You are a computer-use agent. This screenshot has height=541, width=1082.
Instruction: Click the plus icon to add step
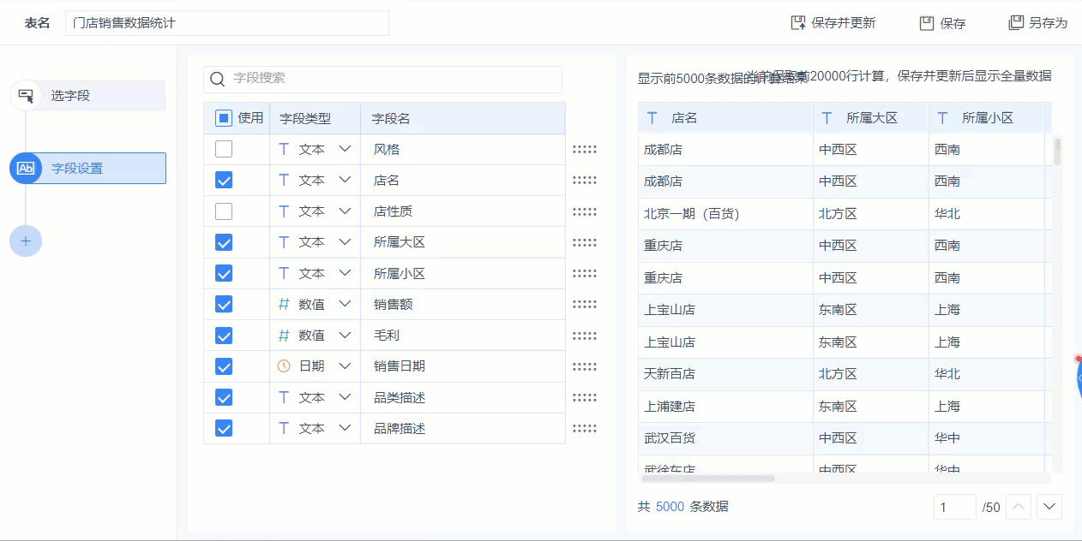[x=26, y=241]
